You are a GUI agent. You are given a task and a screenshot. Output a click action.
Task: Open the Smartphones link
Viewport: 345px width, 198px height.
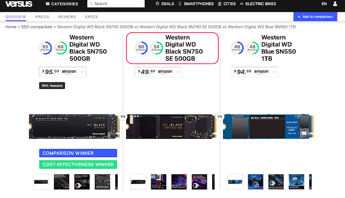point(196,4)
